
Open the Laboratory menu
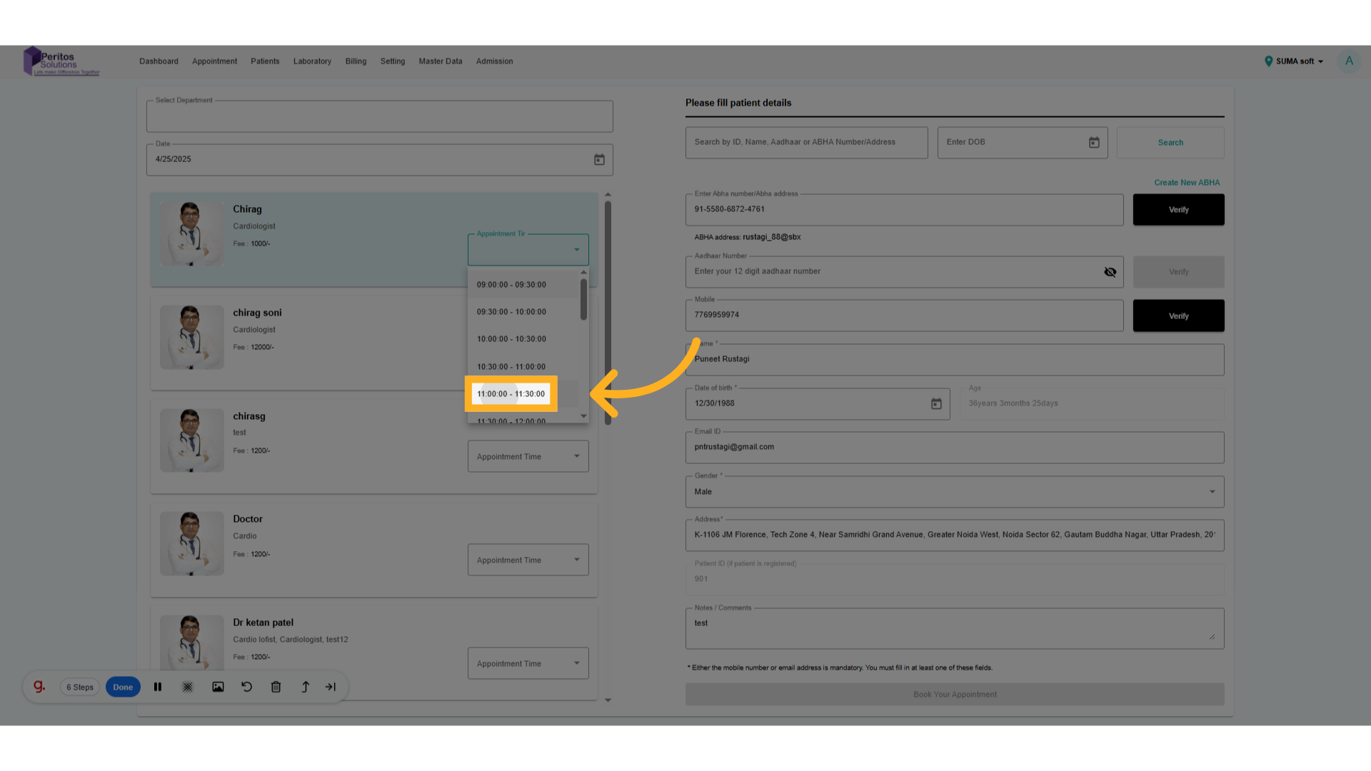point(312,61)
